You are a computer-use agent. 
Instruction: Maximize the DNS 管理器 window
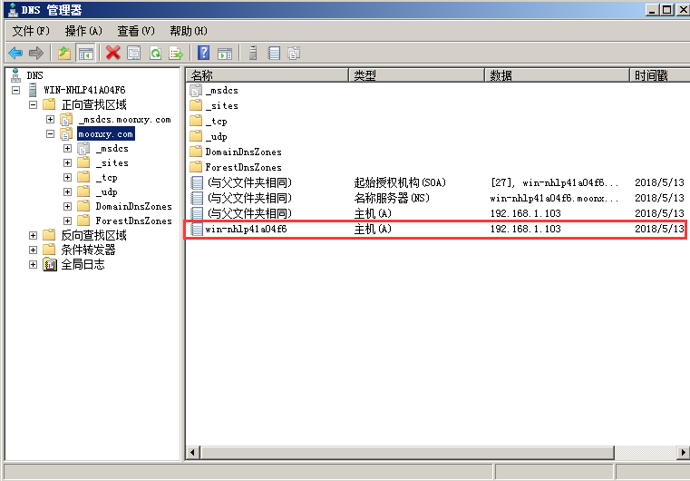point(667,10)
